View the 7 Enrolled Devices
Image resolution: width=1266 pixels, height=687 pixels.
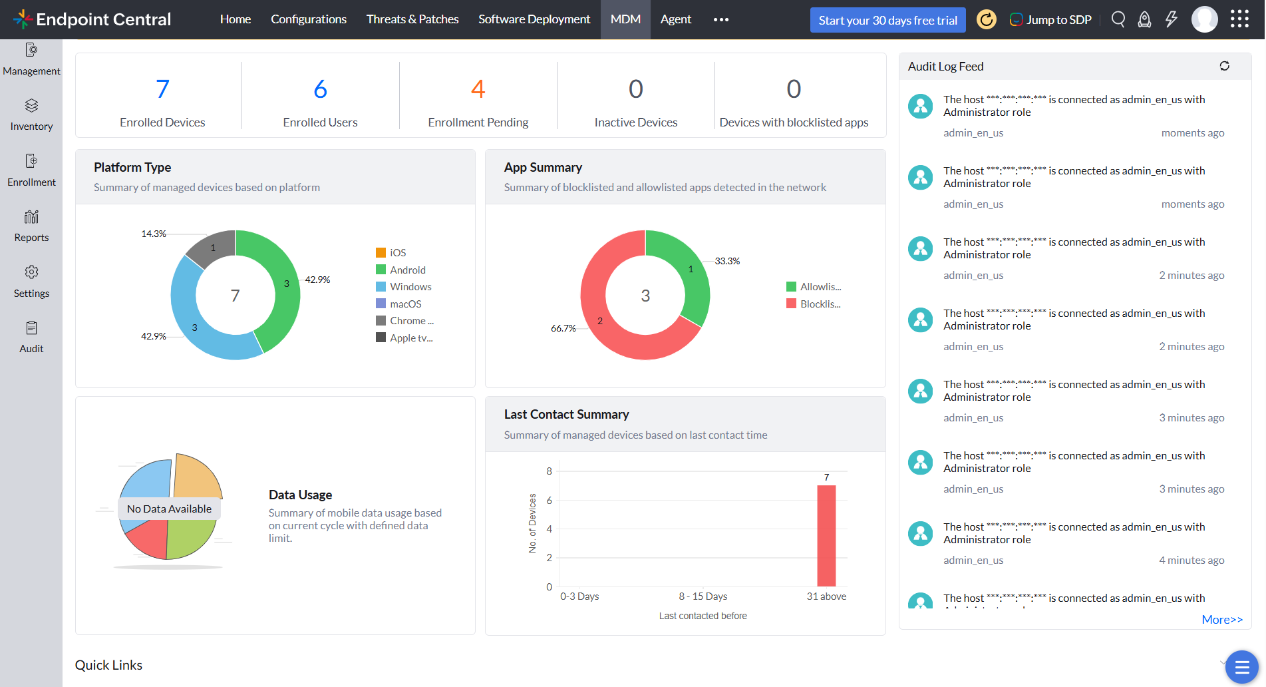[162, 89]
